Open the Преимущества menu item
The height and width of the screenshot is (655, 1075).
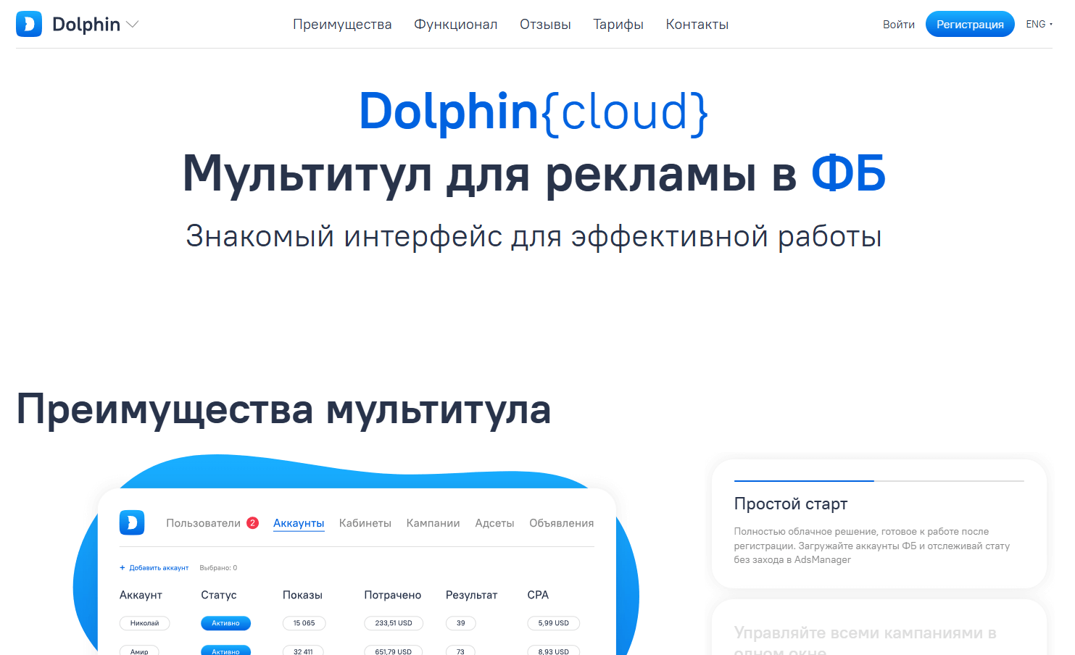[x=342, y=25]
